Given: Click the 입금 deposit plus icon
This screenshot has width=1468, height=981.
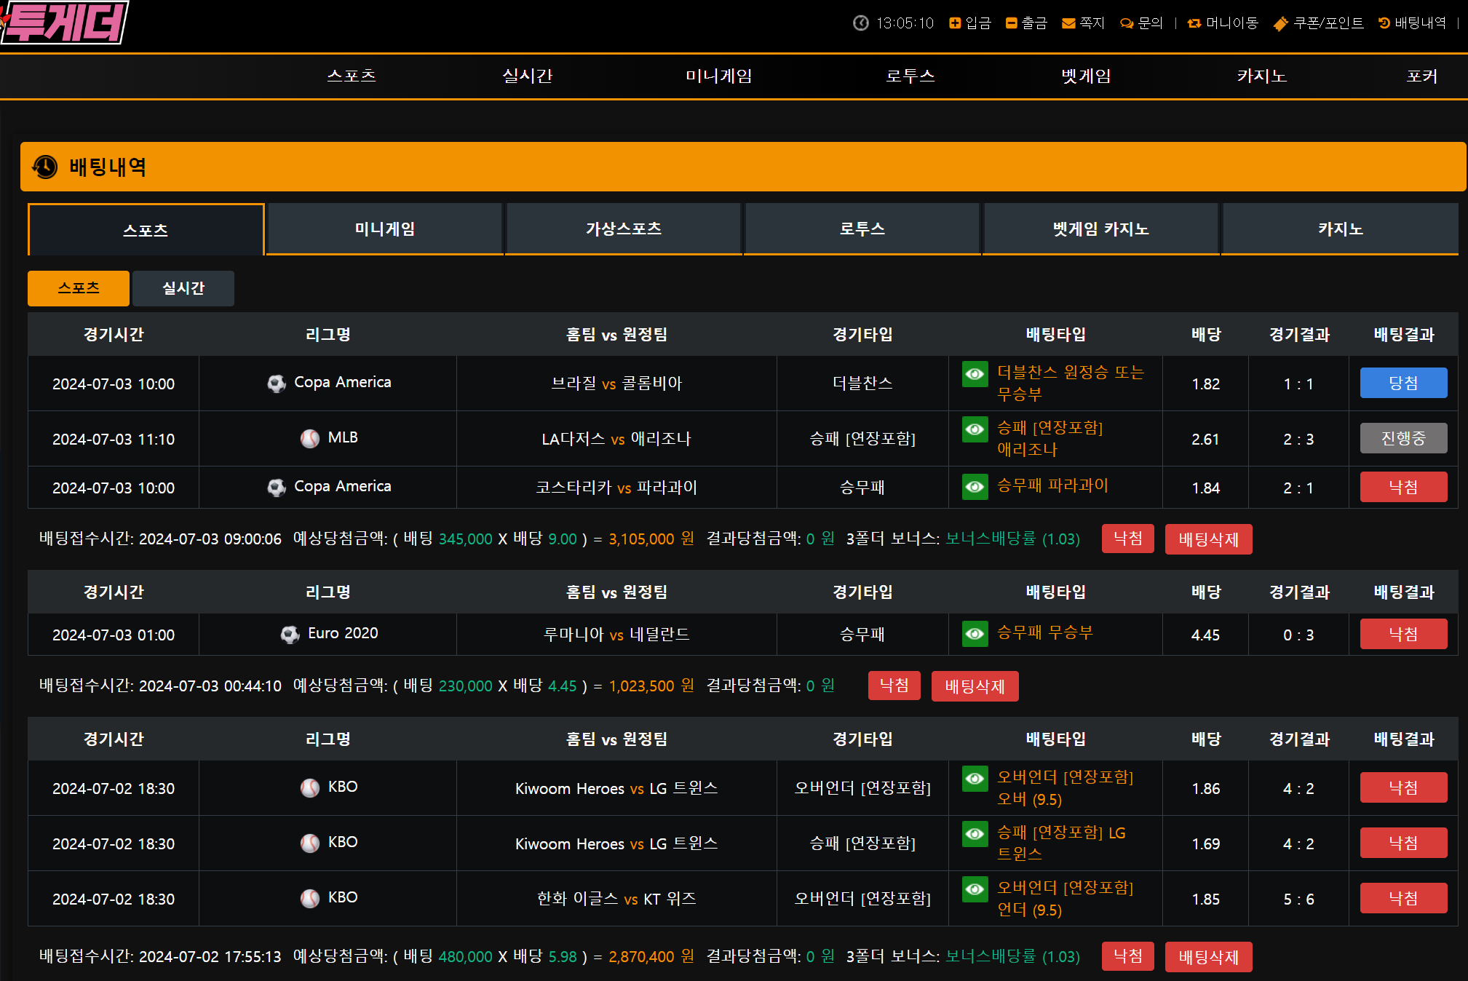Looking at the screenshot, I should pos(955,23).
